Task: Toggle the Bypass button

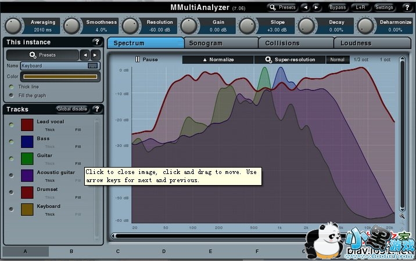Action: 338,8
